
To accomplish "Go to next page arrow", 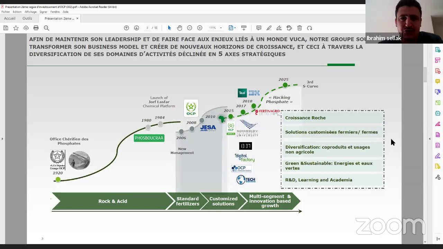I will point(136,28).
